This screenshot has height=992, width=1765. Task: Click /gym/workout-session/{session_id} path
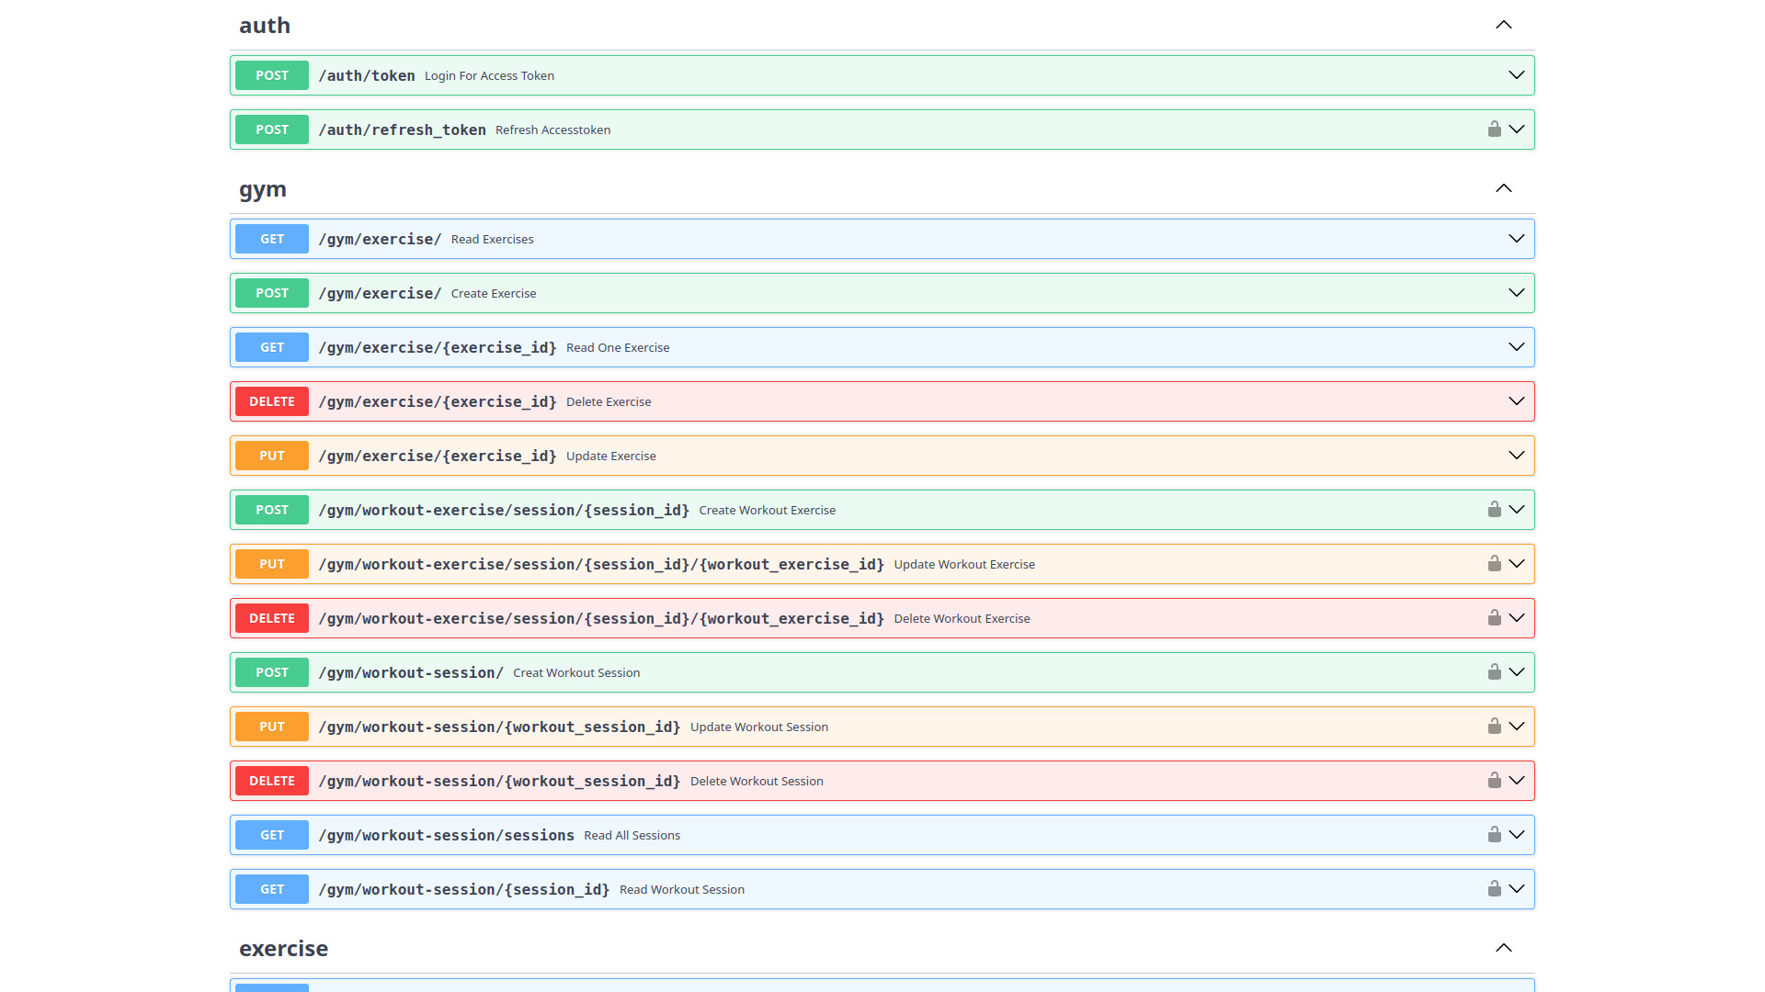(x=464, y=890)
